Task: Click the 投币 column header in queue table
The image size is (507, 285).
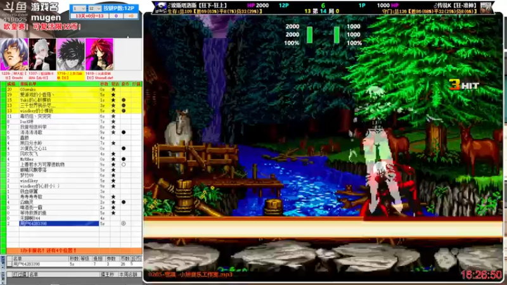Action: pyautogui.click(x=125, y=84)
